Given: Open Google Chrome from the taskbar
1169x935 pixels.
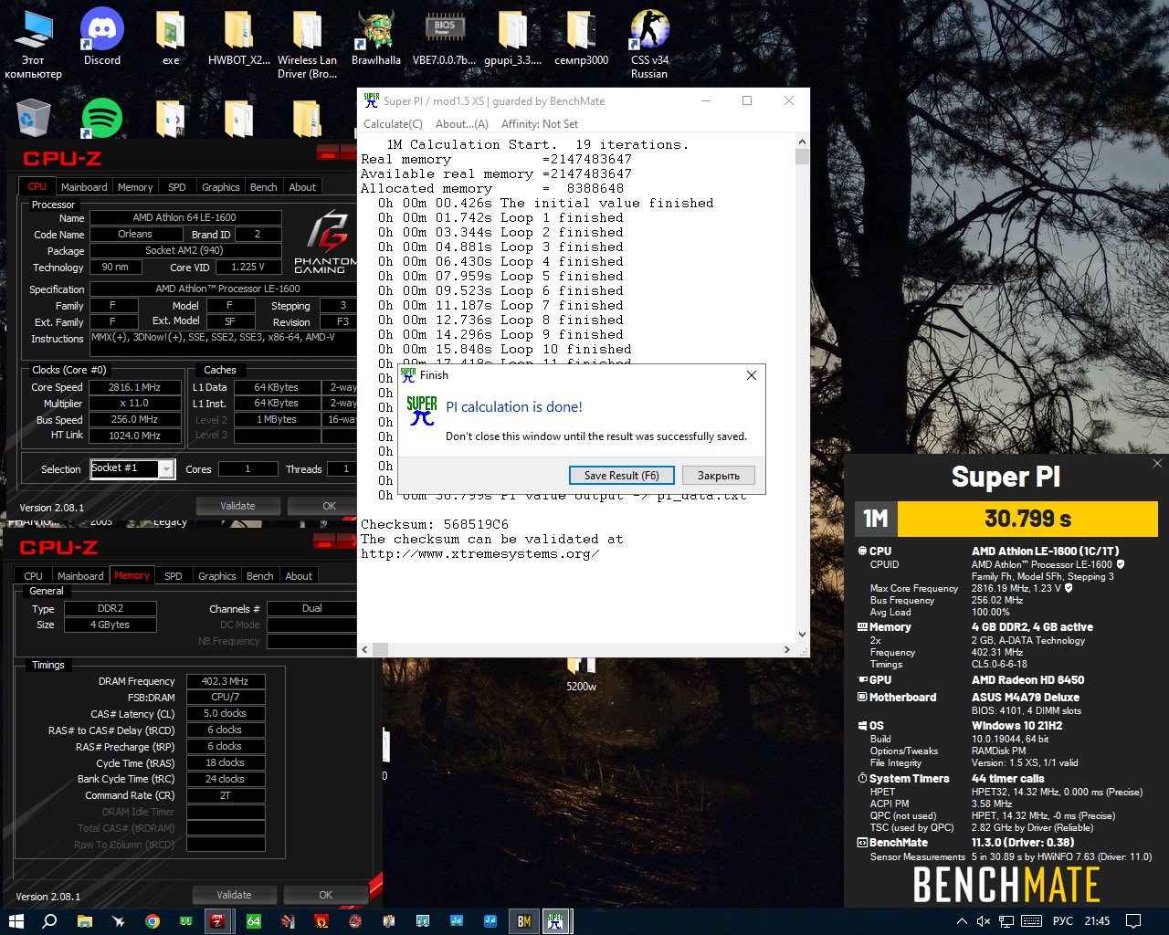Looking at the screenshot, I should (x=152, y=920).
